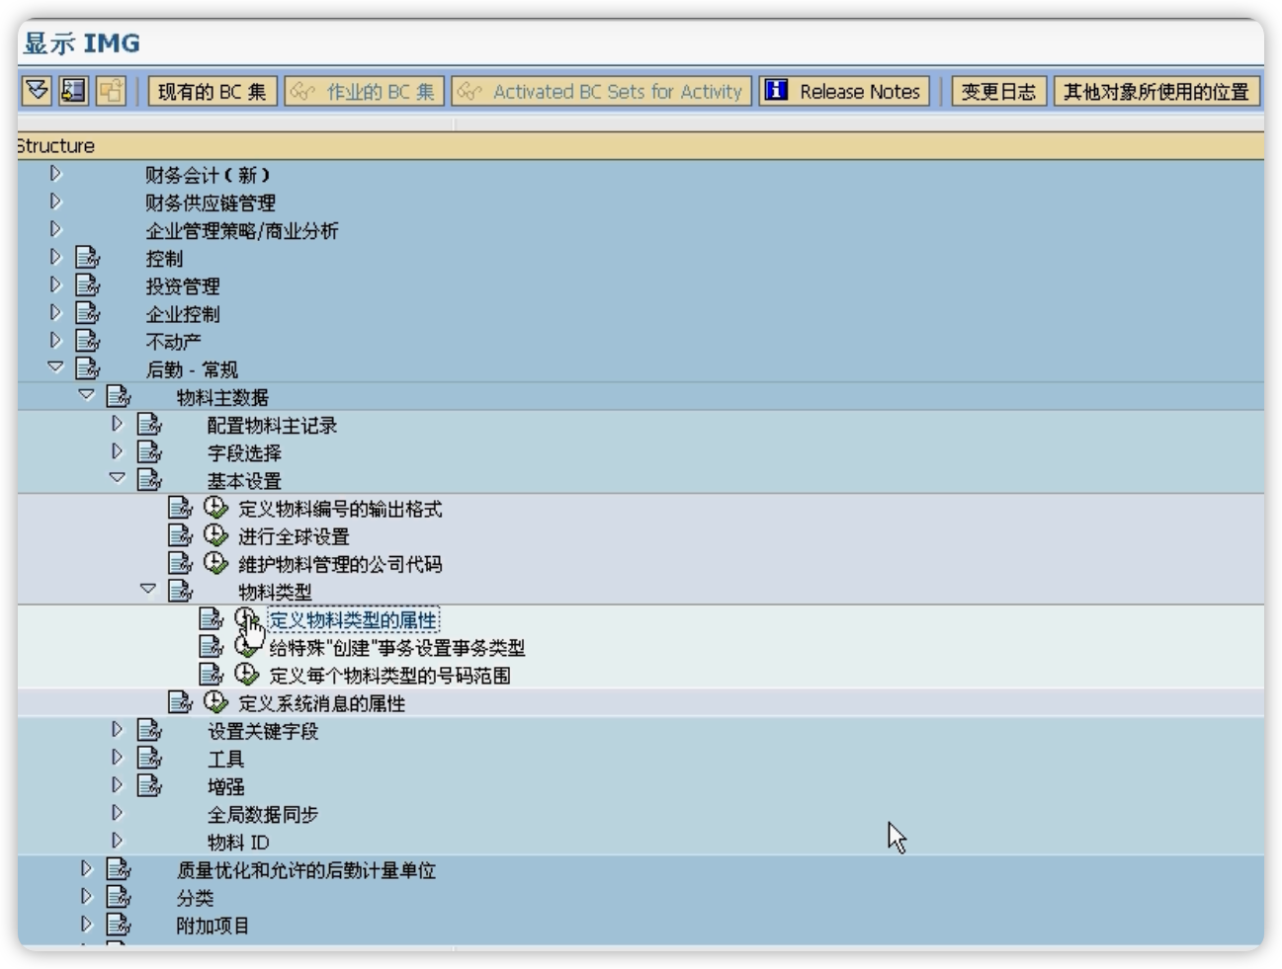Image resolution: width=1282 pixels, height=969 pixels.
Task: Collapse the 物料类型 node
Action: point(147,589)
